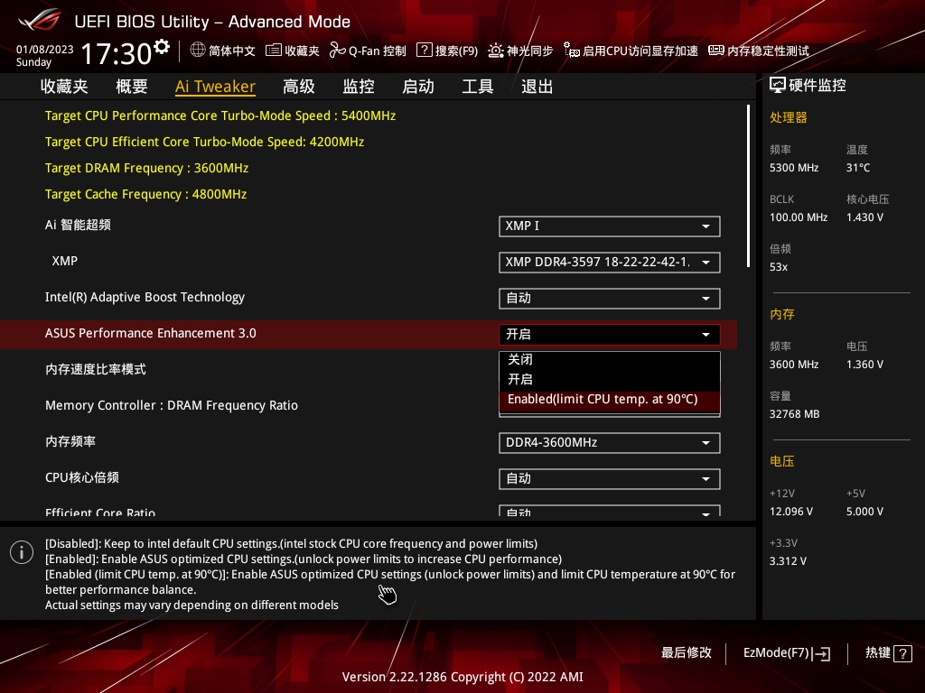Open 神光同步 lighting sync icon
Viewport: 925px width, 693px height.
click(x=496, y=51)
